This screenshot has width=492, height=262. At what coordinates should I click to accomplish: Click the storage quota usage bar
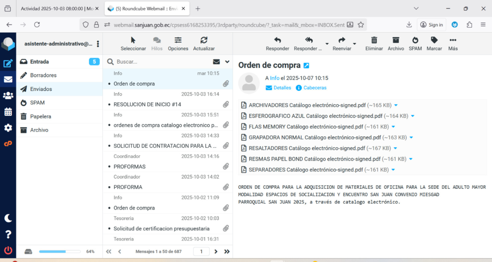(x=60, y=252)
